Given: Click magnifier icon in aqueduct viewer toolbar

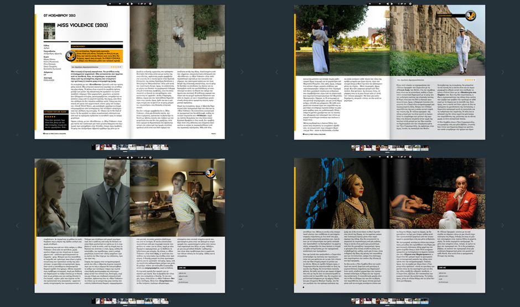Looking at the screenshot, I should click(x=399, y=4).
